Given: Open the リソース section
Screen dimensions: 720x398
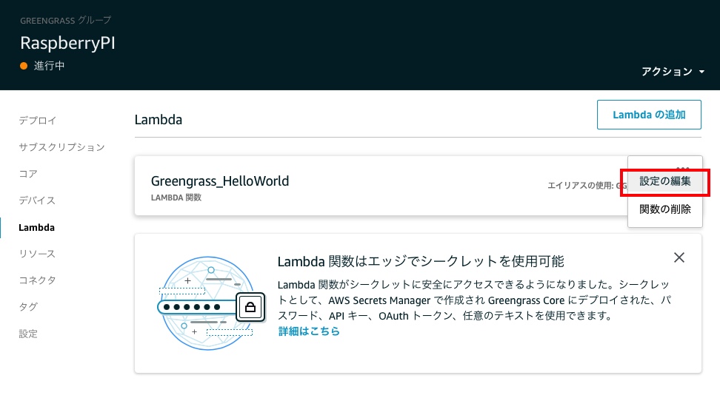Looking at the screenshot, I should tap(37, 254).
